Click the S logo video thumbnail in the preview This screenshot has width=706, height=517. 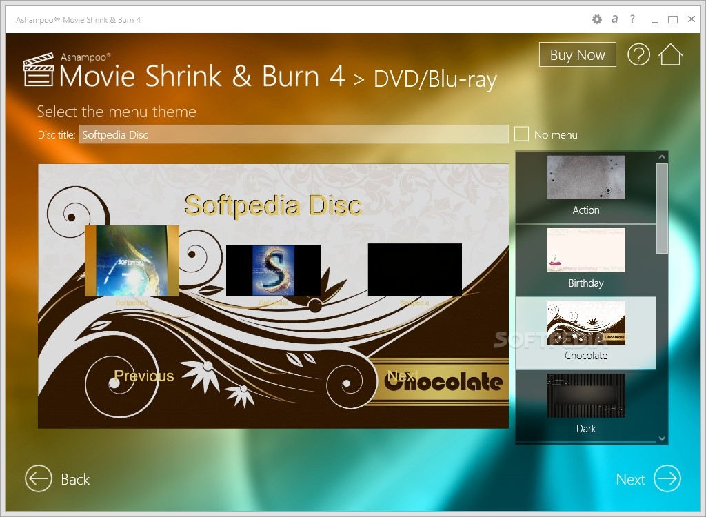(x=273, y=270)
